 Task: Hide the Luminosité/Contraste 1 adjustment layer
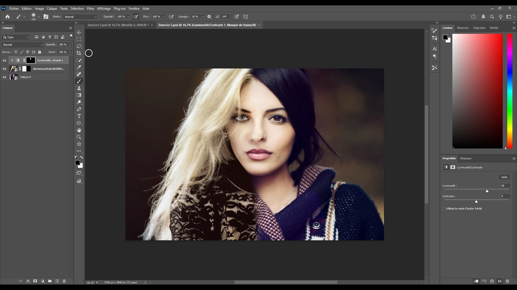coord(4,60)
